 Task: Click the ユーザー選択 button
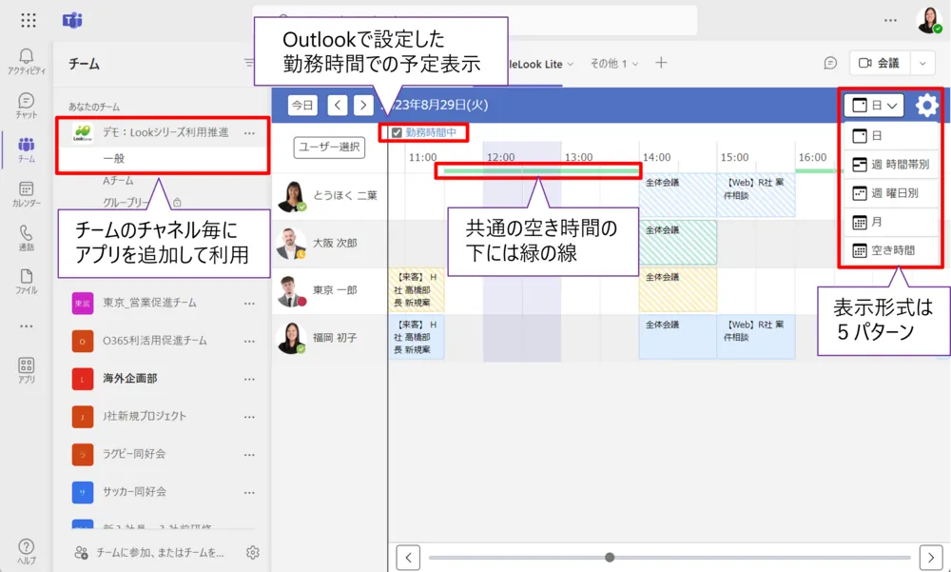[x=327, y=148]
